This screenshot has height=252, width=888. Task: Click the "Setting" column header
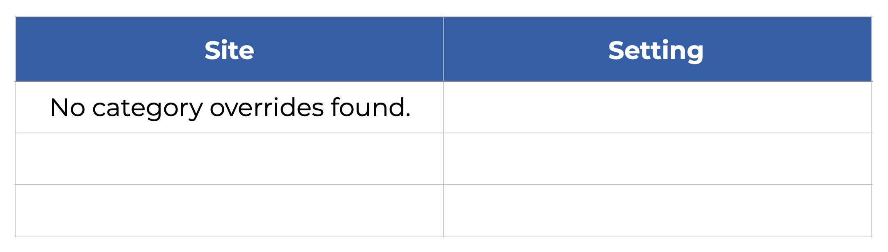(x=656, y=50)
